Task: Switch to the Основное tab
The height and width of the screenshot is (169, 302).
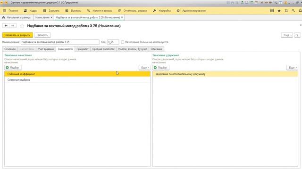Action: pyautogui.click(x=10, y=49)
